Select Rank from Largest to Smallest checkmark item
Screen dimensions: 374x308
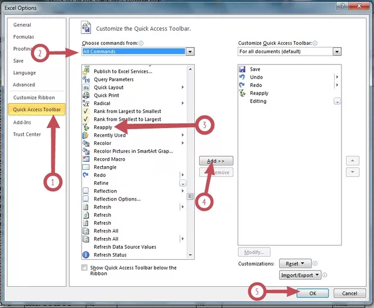[133, 111]
